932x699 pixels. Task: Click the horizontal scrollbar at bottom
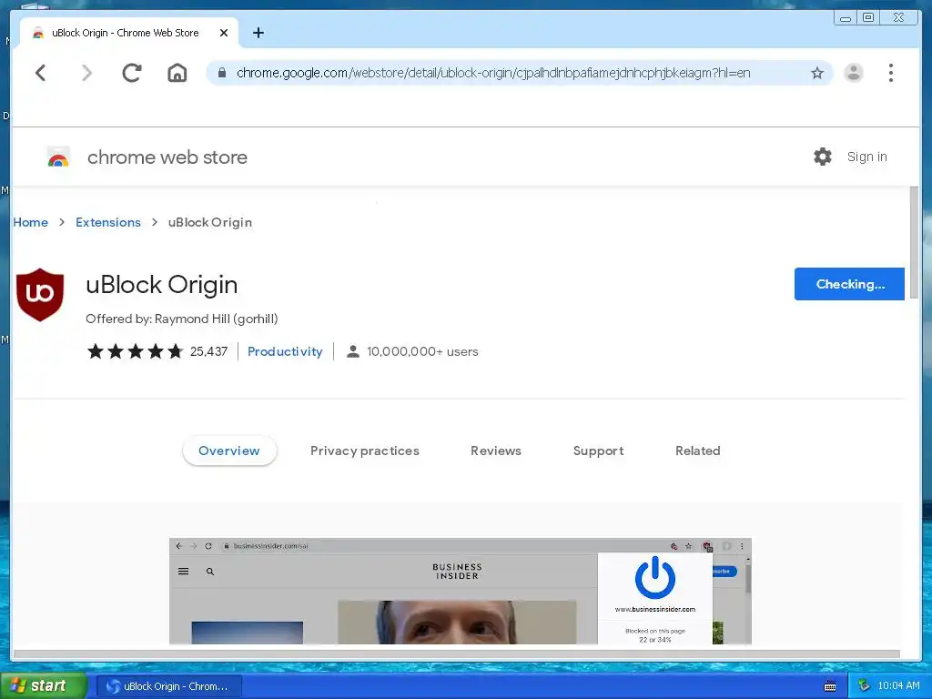(457, 653)
